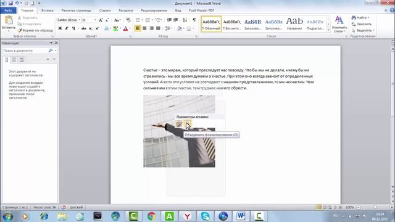Screen dimensions: 395x222
Task: Click the red font color A swatch
Action: 125,28
